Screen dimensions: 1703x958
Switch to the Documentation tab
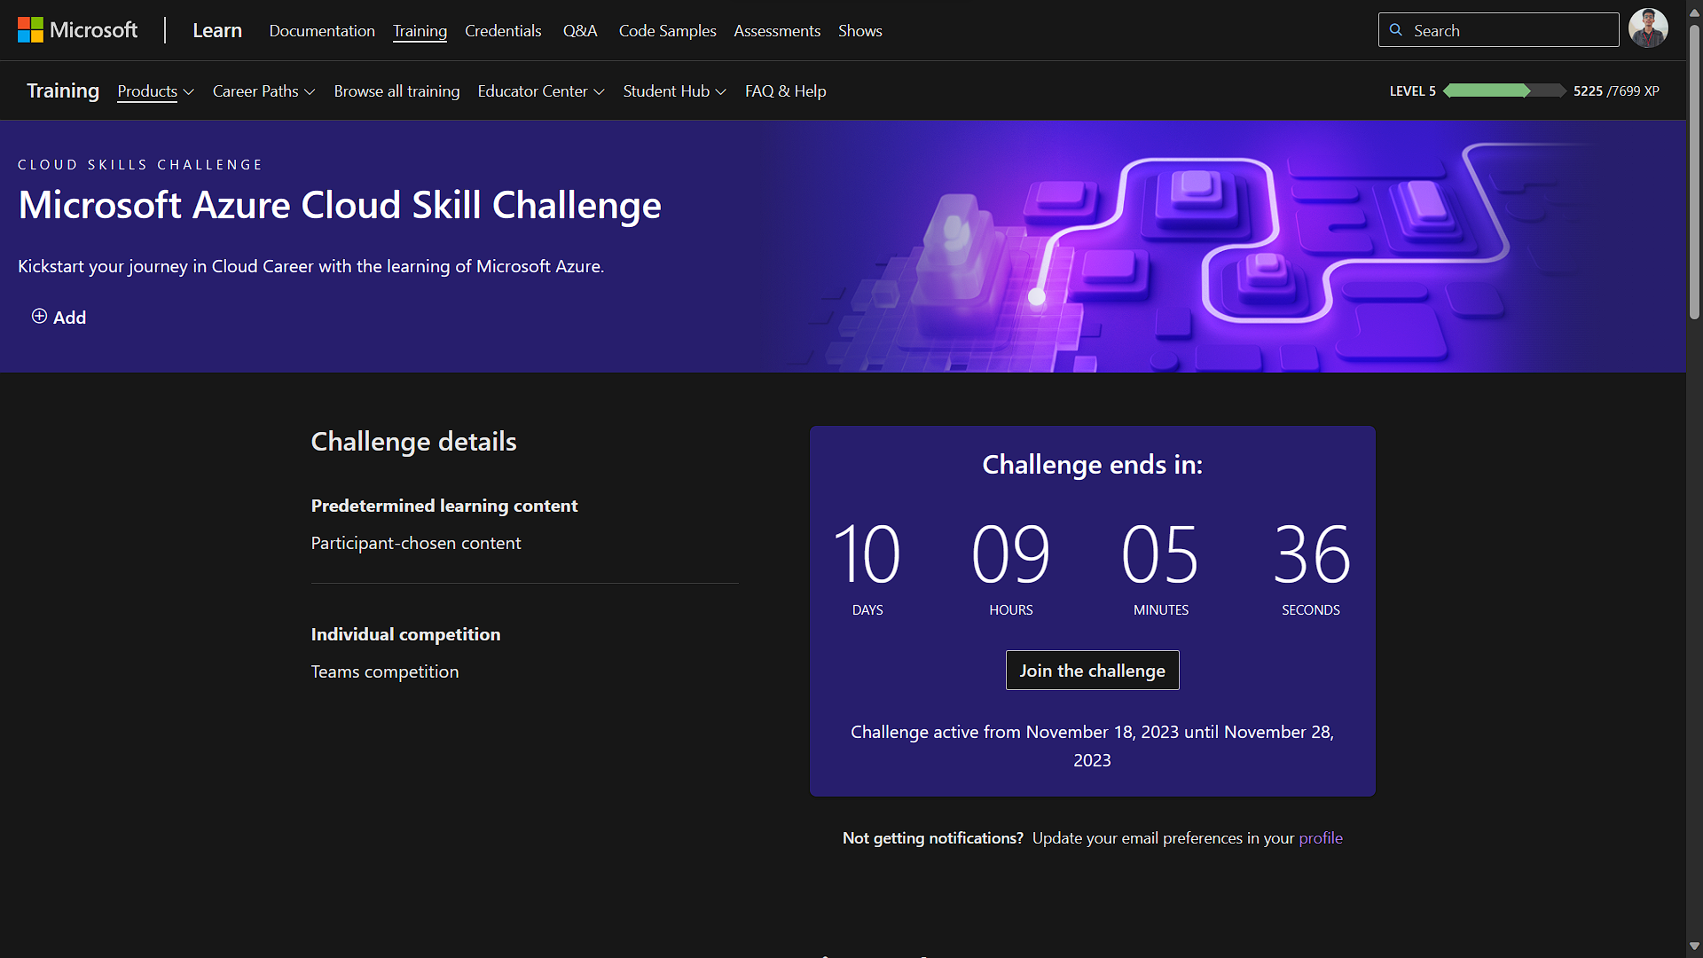(x=321, y=30)
